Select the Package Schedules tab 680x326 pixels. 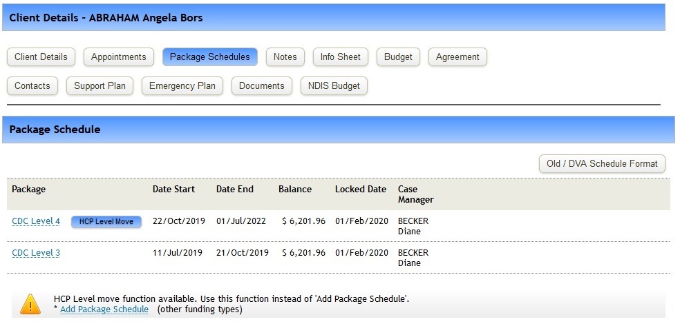click(x=210, y=57)
